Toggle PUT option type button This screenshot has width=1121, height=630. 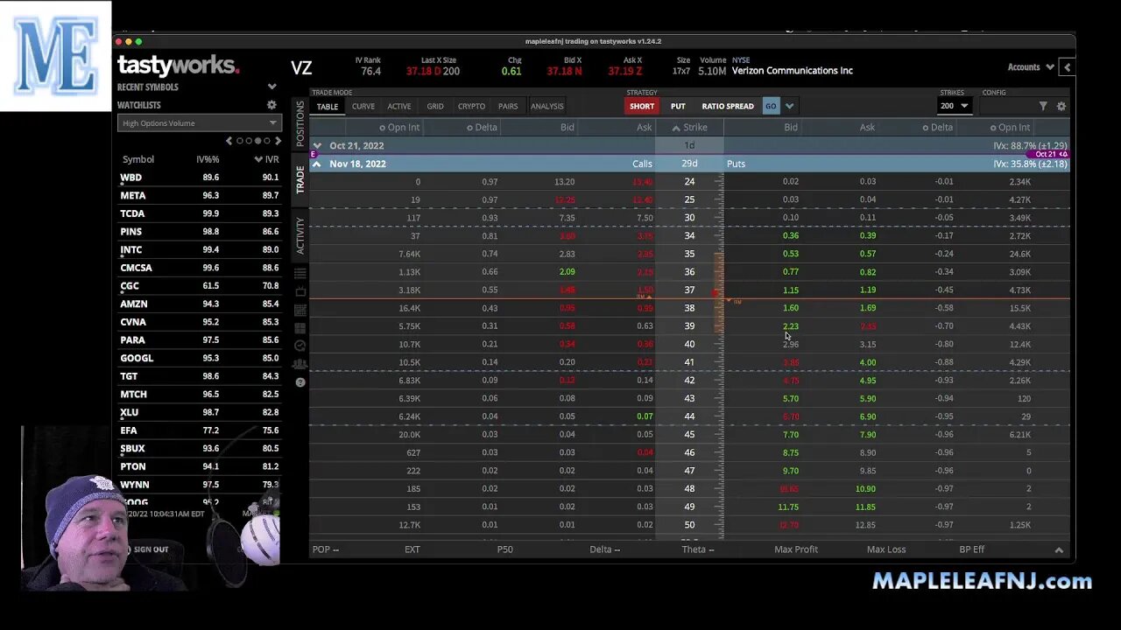tap(678, 106)
